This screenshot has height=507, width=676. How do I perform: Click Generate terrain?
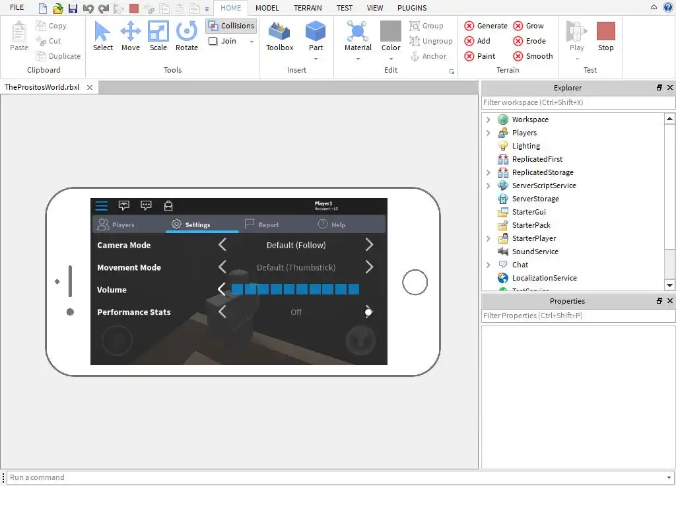pos(486,26)
